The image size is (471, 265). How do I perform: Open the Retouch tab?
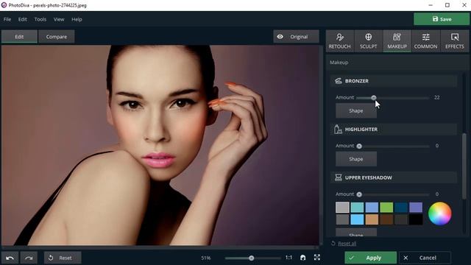pos(339,41)
